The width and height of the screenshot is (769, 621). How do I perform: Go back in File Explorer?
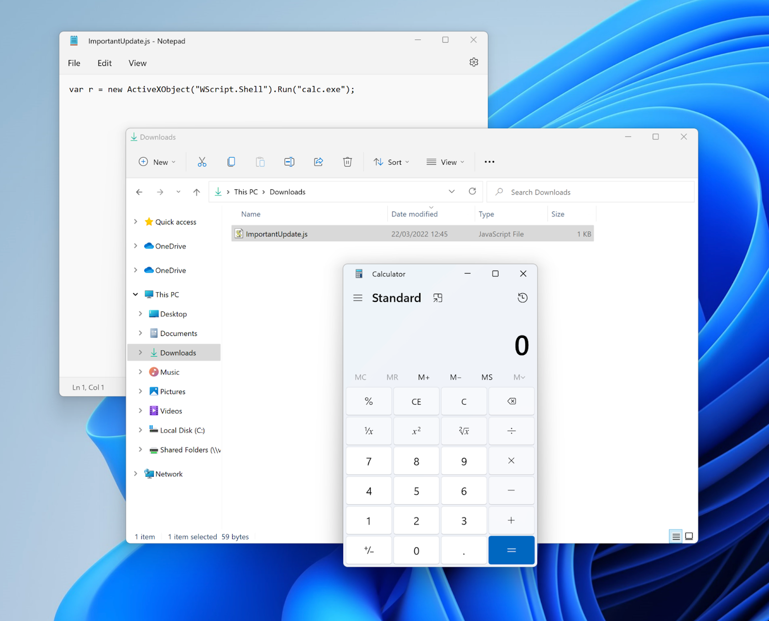pos(139,192)
